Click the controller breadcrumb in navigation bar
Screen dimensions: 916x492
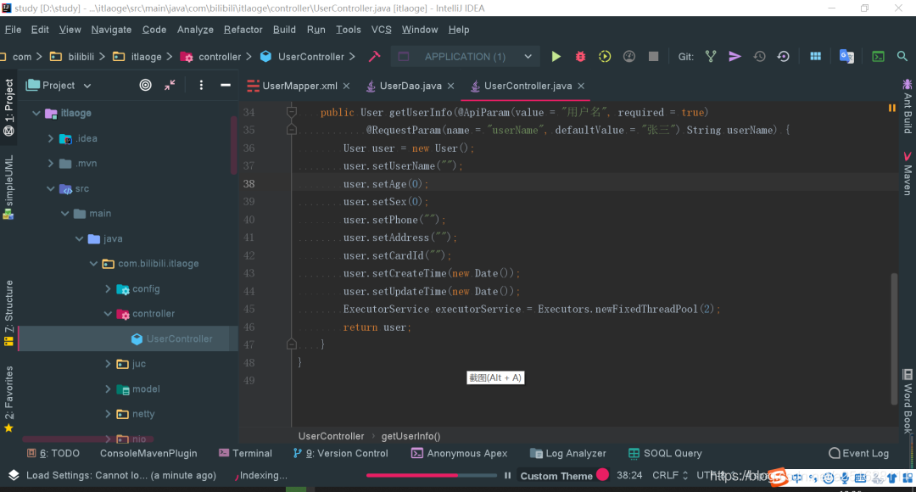(x=211, y=57)
